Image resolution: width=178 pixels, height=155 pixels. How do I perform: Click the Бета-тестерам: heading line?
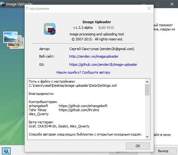pyautogui.click(x=41, y=122)
